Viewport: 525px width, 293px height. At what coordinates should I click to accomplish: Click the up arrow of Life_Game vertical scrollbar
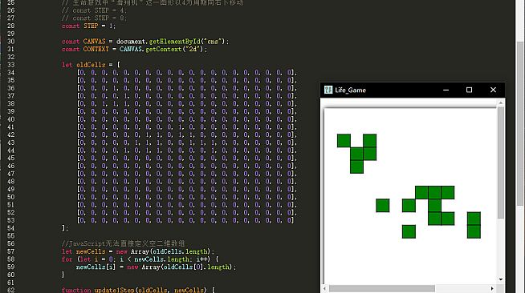501,103
